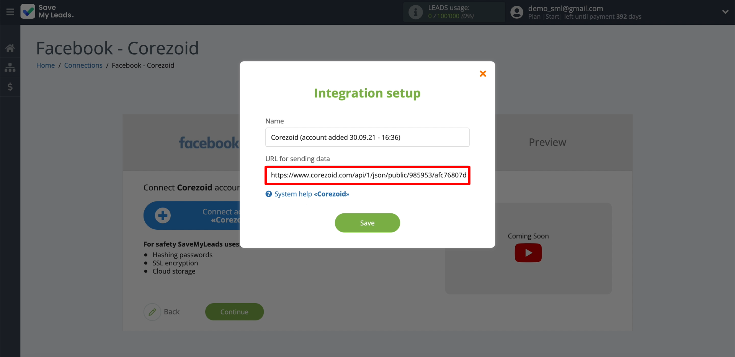Go to Connections breadcrumb link
The width and height of the screenshot is (735, 357).
coord(83,65)
